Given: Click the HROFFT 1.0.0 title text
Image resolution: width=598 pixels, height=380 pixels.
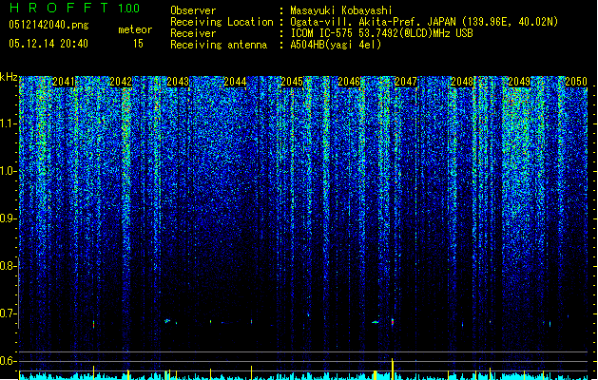Looking at the screenshot, I should click(74, 8).
